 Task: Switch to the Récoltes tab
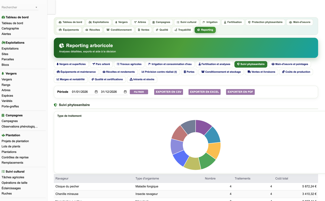[x=93, y=30]
